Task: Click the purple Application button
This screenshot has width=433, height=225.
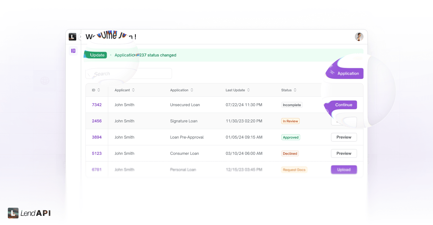Action: point(345,73)
